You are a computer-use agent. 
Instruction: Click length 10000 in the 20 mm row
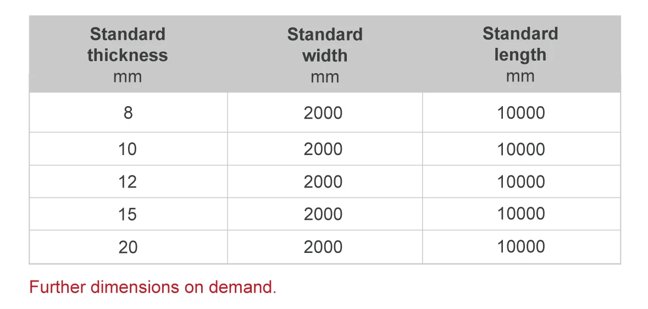520,247
